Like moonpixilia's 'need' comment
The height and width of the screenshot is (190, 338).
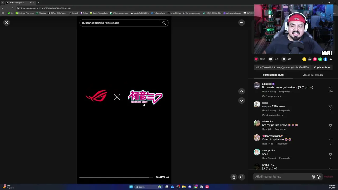[330, 154]
